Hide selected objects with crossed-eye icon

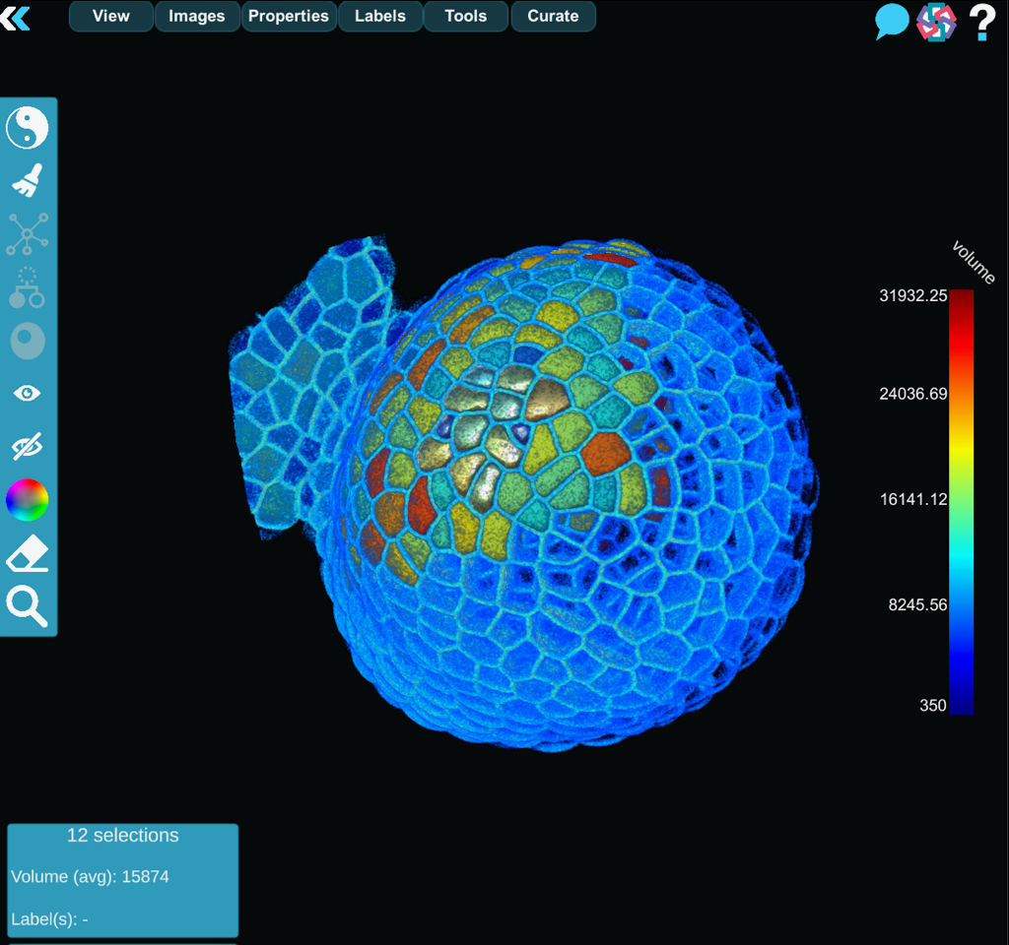(27, 446)
